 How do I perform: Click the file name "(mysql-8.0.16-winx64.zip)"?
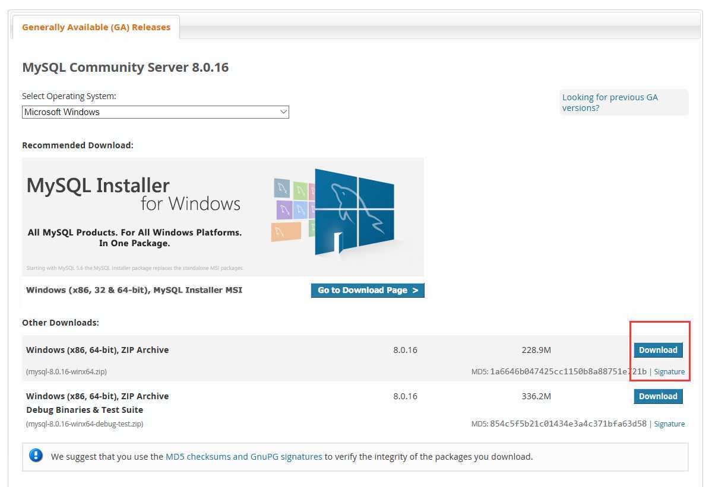[67, 372]
